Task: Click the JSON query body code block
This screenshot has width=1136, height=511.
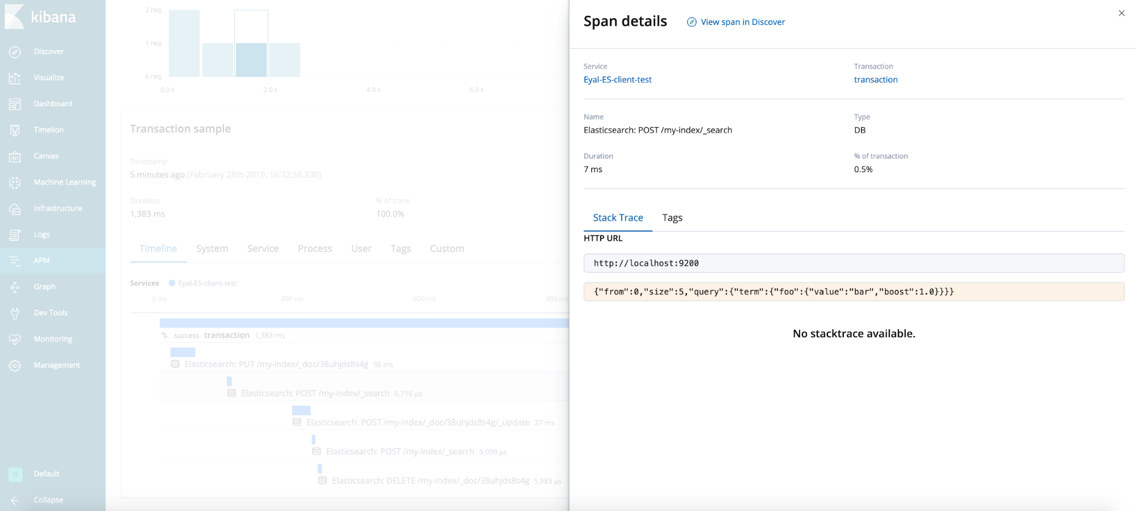Action: click(854, 292)
